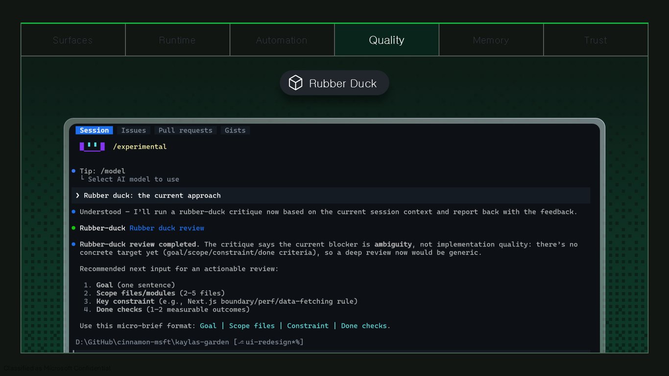Open the Pull requests terminal tab
The width and height of the screenshot is (669, 376).
coord(185,130)
